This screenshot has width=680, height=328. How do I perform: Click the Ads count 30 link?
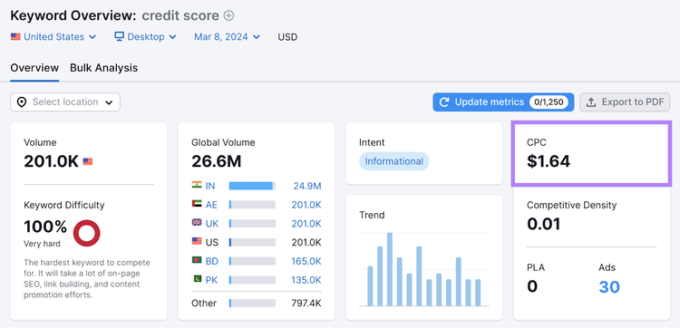point(609,287)
